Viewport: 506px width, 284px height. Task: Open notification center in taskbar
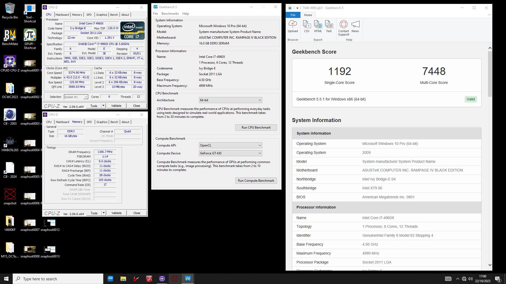tap(498, 279)
